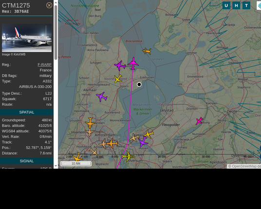Image resolution: width=261 pixels, height=209 pixels.
Task: Toggle the T button on map
Action: pos(246,5)
